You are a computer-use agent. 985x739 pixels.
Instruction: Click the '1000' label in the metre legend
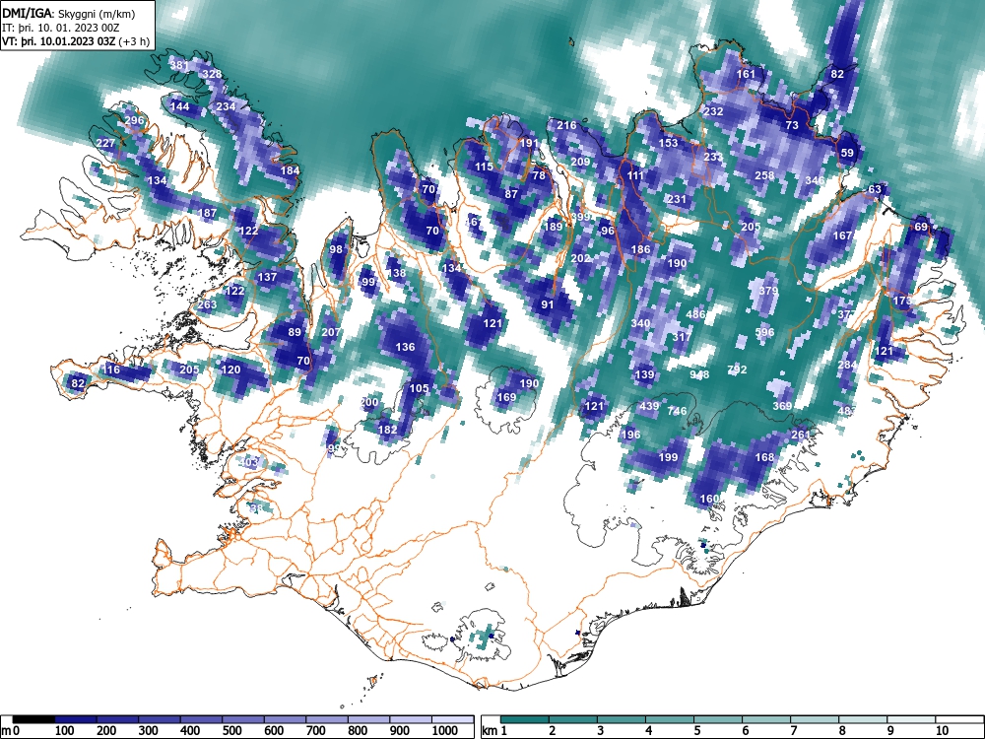[445, 731]
